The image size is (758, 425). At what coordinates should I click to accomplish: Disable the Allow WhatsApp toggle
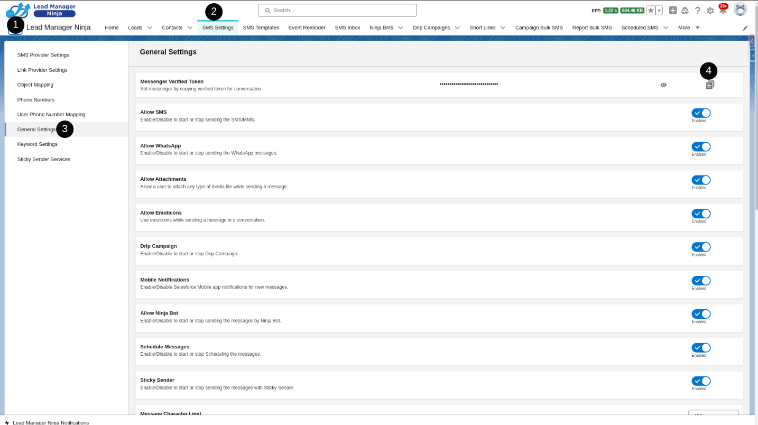click(x=701, y=146)
